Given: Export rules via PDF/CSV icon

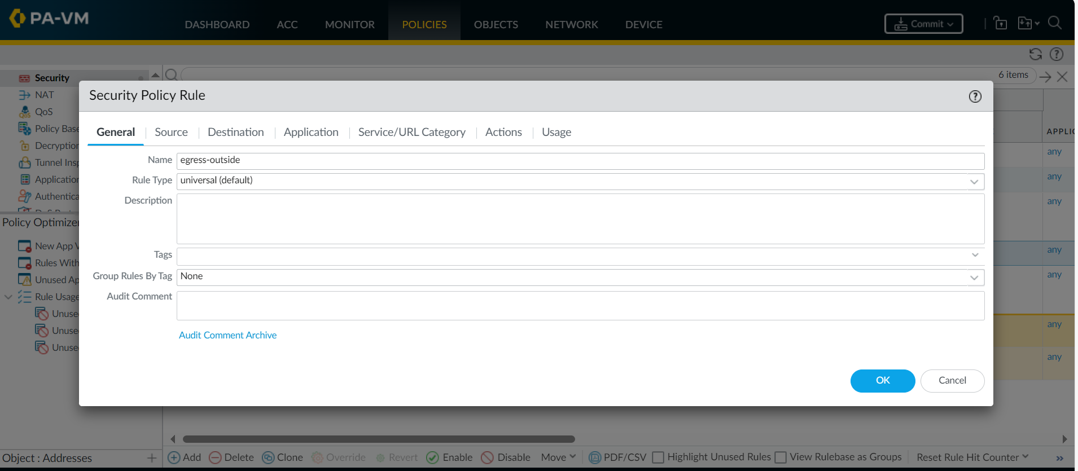Looking at the screenshot, I should tap(595, 457).
